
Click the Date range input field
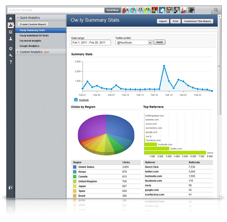coord(91,42)
